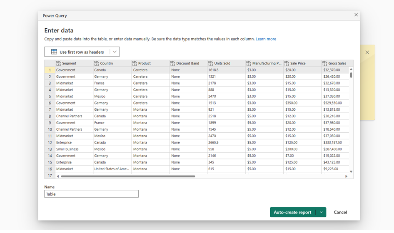Open the Product column data type icon

tap(135, 63)
